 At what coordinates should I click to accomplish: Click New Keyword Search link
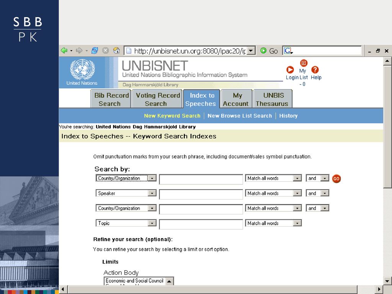(x=172, y=116)
